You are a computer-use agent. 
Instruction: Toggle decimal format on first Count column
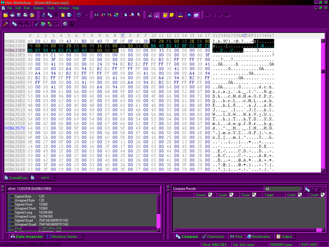point(231,195)
